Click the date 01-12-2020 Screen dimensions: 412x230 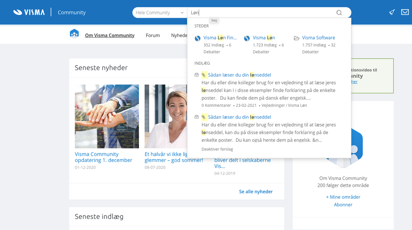pos(85,167)
